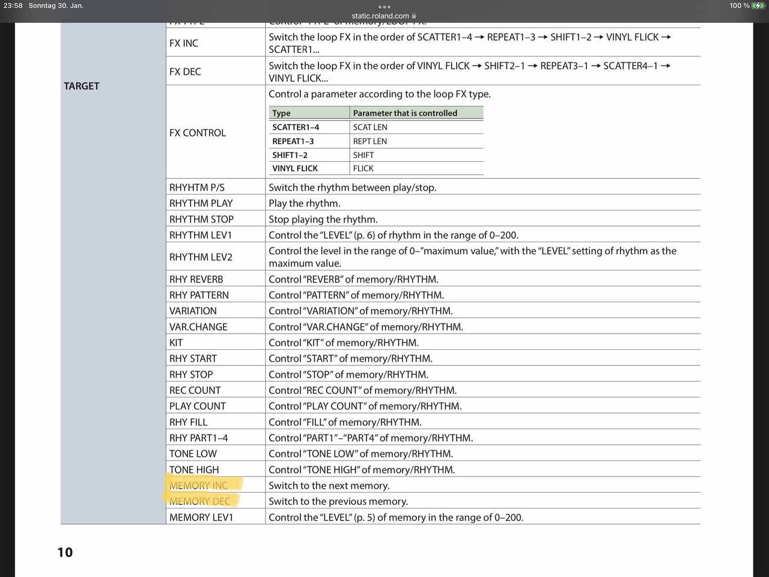The image size is (769, 577).
Task: Tap 'Stop playing the rhythm.' description
Action: [323, 219]
